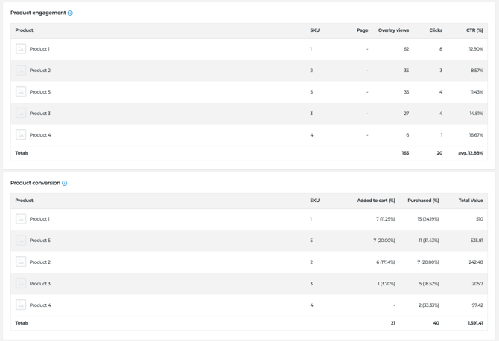Screen dimensions: 499x341
Task: Open Product 4 name in engagement table
Action: click(x=40, y=135)
